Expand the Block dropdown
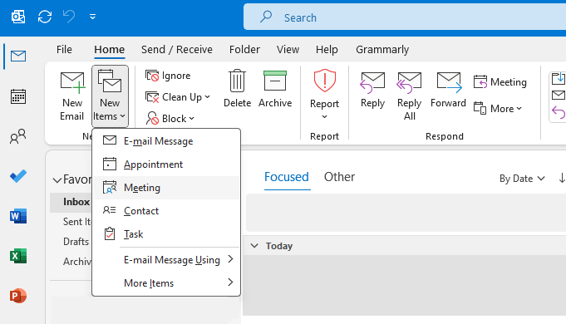The height and width of the screenshot is (324, 566). click(170, 118)
